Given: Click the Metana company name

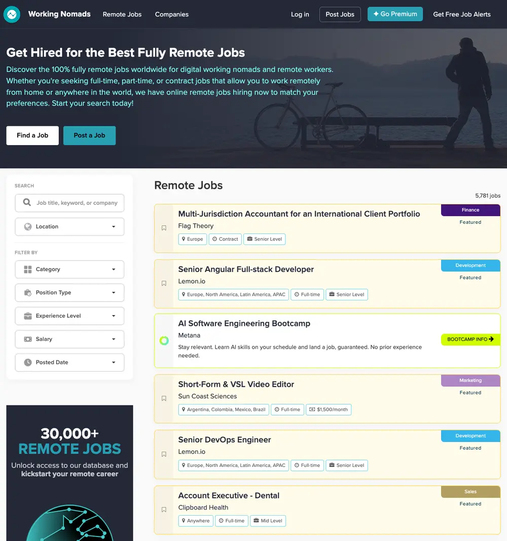Looking at the screenshot, I should (189, 335).
